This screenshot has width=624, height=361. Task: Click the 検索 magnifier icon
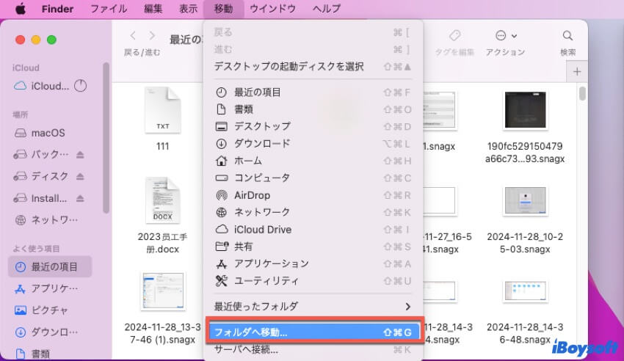(x=568, y=36)
